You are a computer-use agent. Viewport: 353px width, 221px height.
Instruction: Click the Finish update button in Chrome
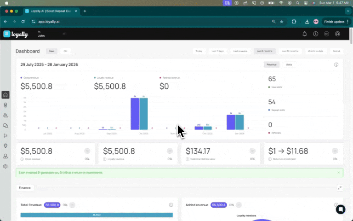[x=336, y=22]
